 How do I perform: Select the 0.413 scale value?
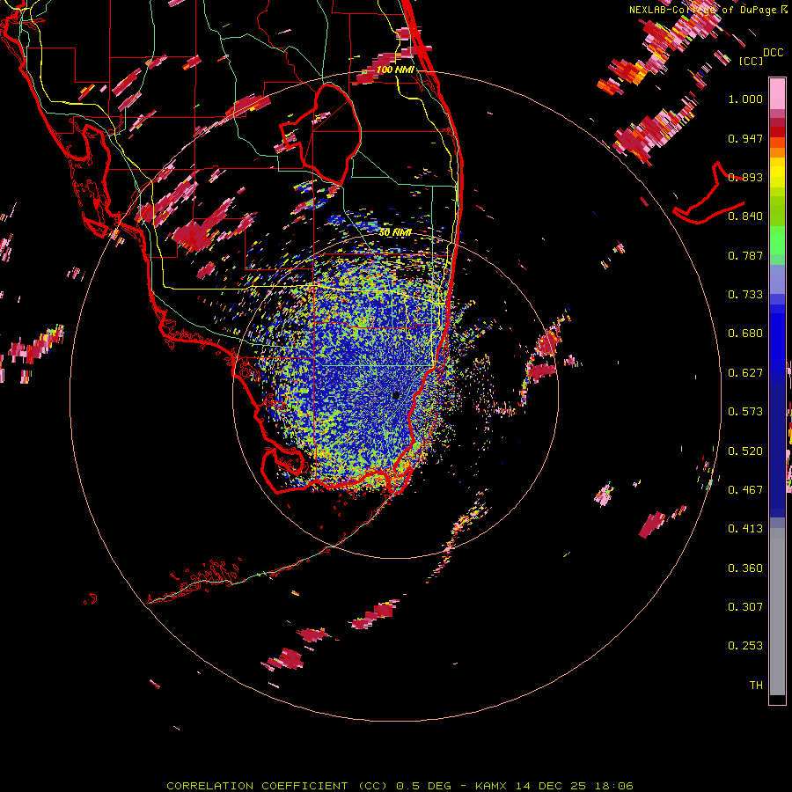pyautogui.click(x=745, y=529)
